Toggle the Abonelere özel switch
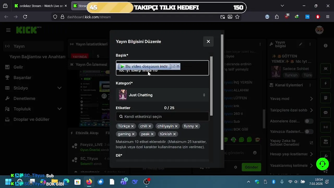The width and height of the screenshot is (334, 188). (309, 121)
